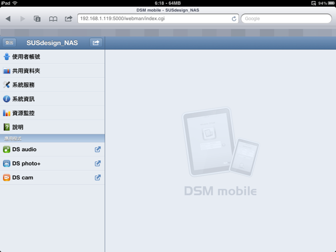Tap the Google search field
The height and width of the screenshot is (252, 336).
(x=286, y=18)
